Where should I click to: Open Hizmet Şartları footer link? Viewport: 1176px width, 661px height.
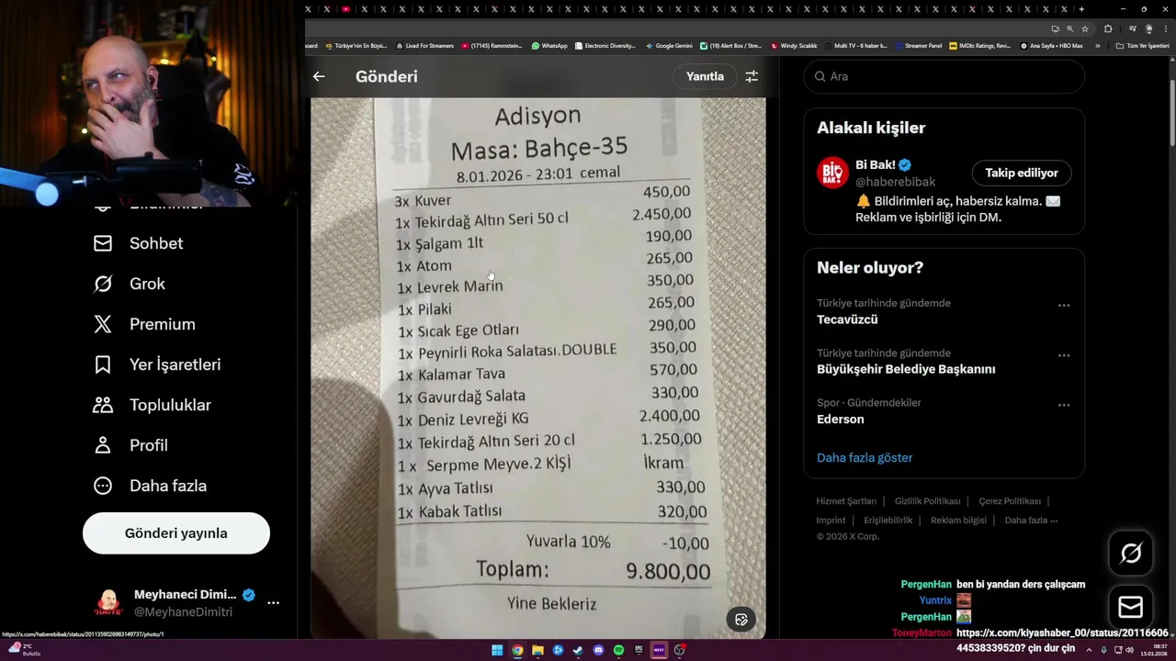pos(846,501)
